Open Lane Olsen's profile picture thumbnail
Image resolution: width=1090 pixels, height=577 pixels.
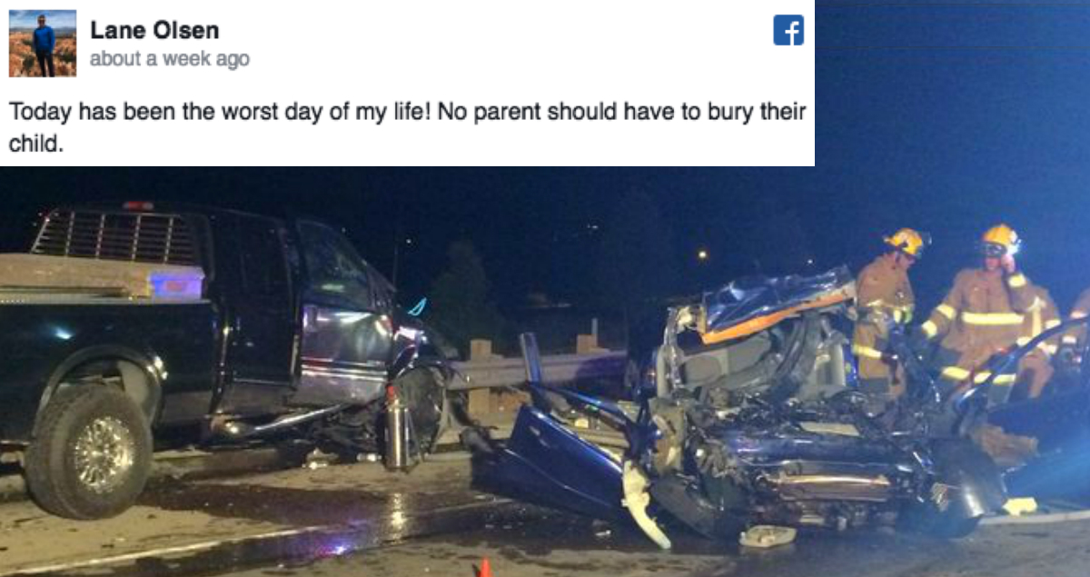click(43, 43)
